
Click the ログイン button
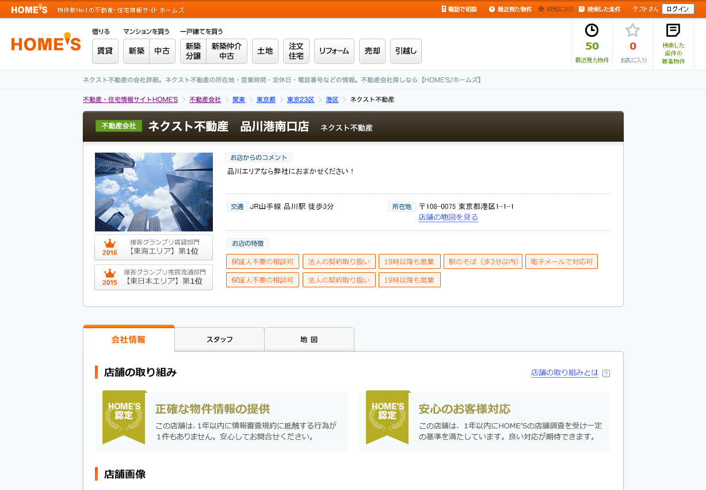pyautogui.click(x=678, y=9)
